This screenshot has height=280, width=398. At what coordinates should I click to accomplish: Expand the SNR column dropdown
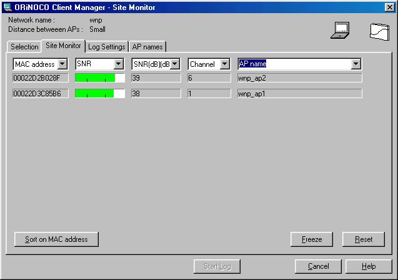coord(119,64)
